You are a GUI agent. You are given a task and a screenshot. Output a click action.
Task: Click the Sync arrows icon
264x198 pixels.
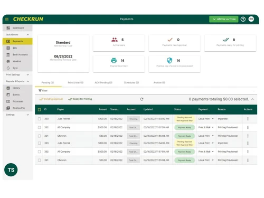(8, 68)
